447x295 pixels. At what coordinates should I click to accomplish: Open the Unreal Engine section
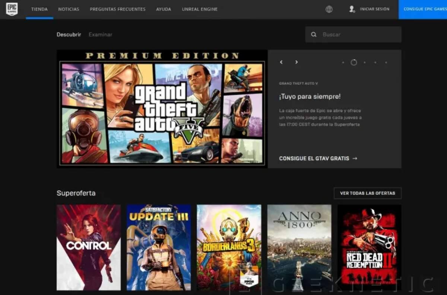tap(200, 9)
